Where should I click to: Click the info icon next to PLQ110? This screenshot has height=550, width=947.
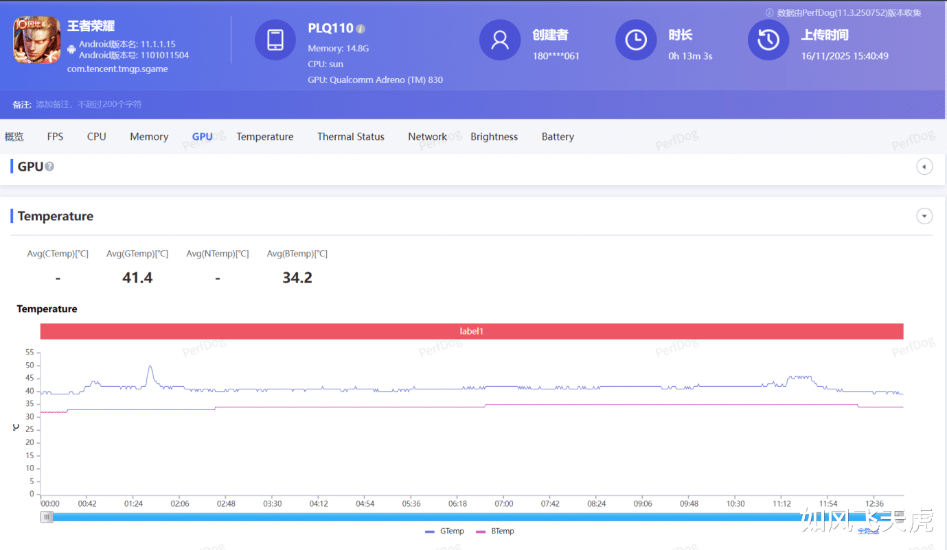[361, 29]
